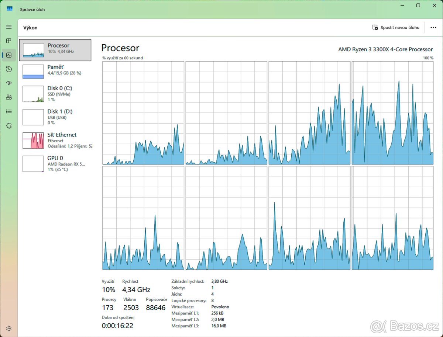Click the base speed value 3,80 GHz
Viewport: 443px width, 337px height.
(x=220, y=281)
